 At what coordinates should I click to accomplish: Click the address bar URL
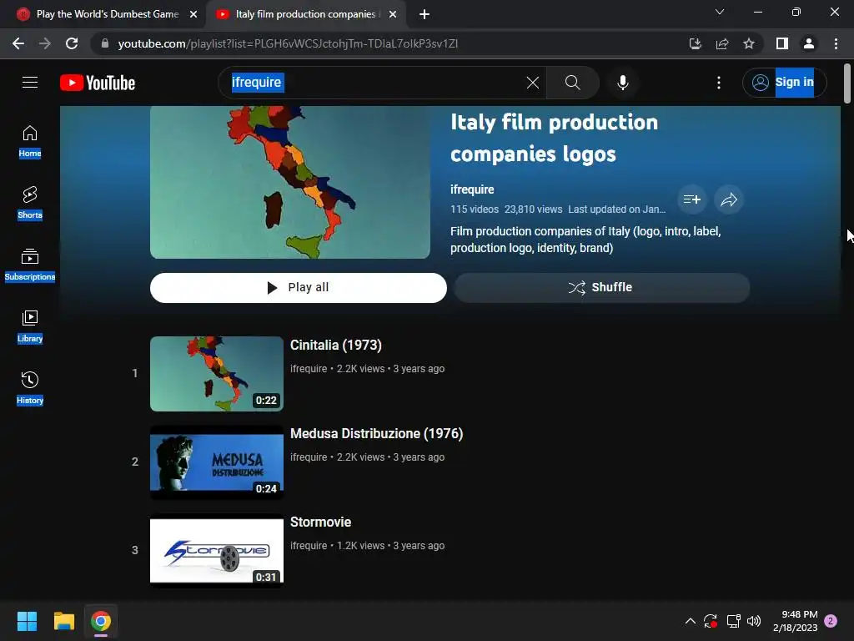[x=288, y=43]
